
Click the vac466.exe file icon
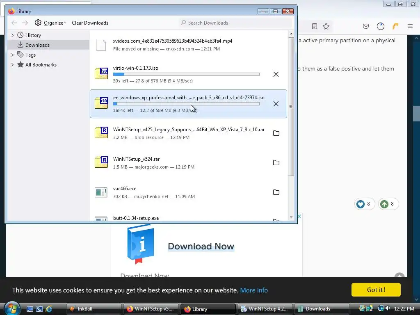click(x=101, y=192)
